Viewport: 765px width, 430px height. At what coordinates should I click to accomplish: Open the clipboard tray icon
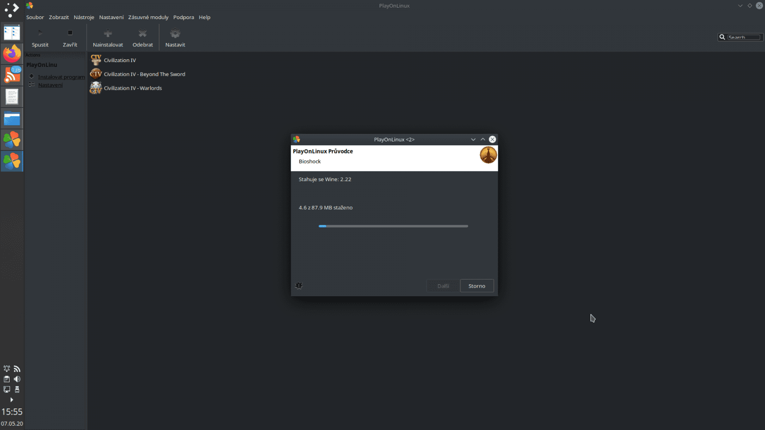(7, 379)
